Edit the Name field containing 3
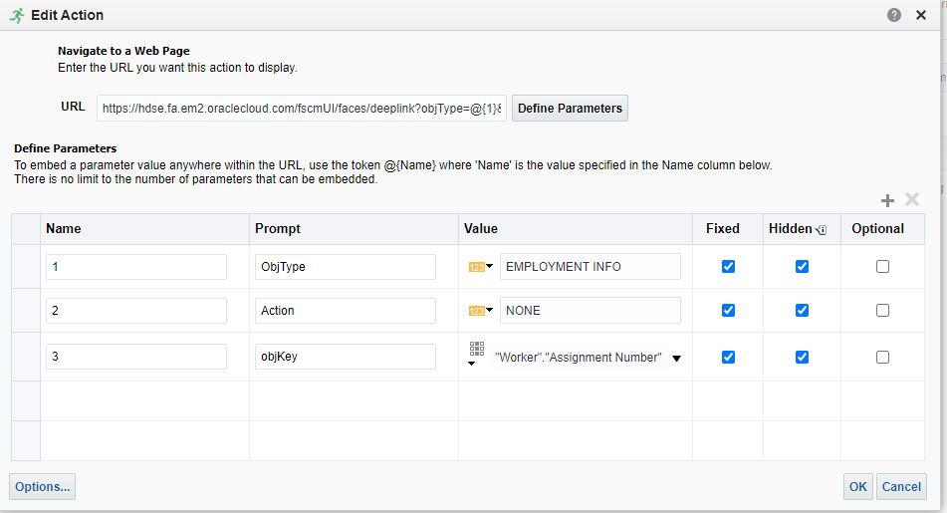Screen dimensions: 947x513 136,357
